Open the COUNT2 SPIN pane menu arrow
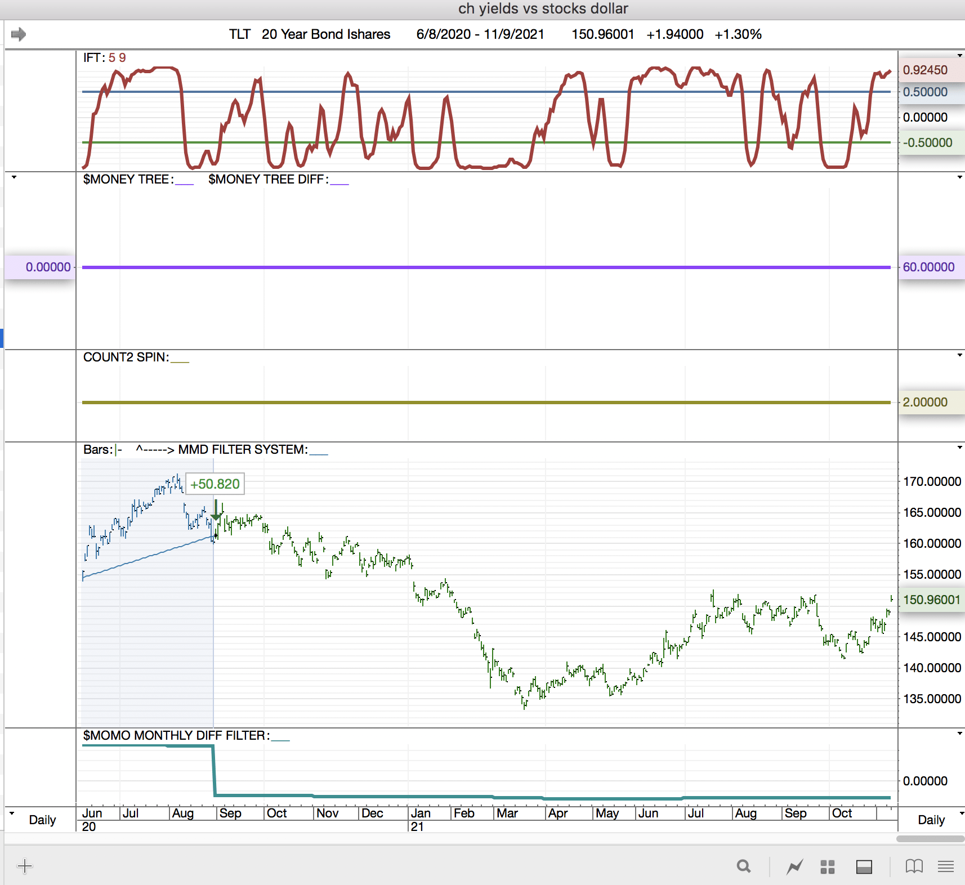Image resolution: width=965 pixels, height=885 pixels. pos(959,355)
